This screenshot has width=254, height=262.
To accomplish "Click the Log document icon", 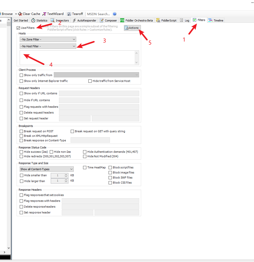I will point(182,20).
